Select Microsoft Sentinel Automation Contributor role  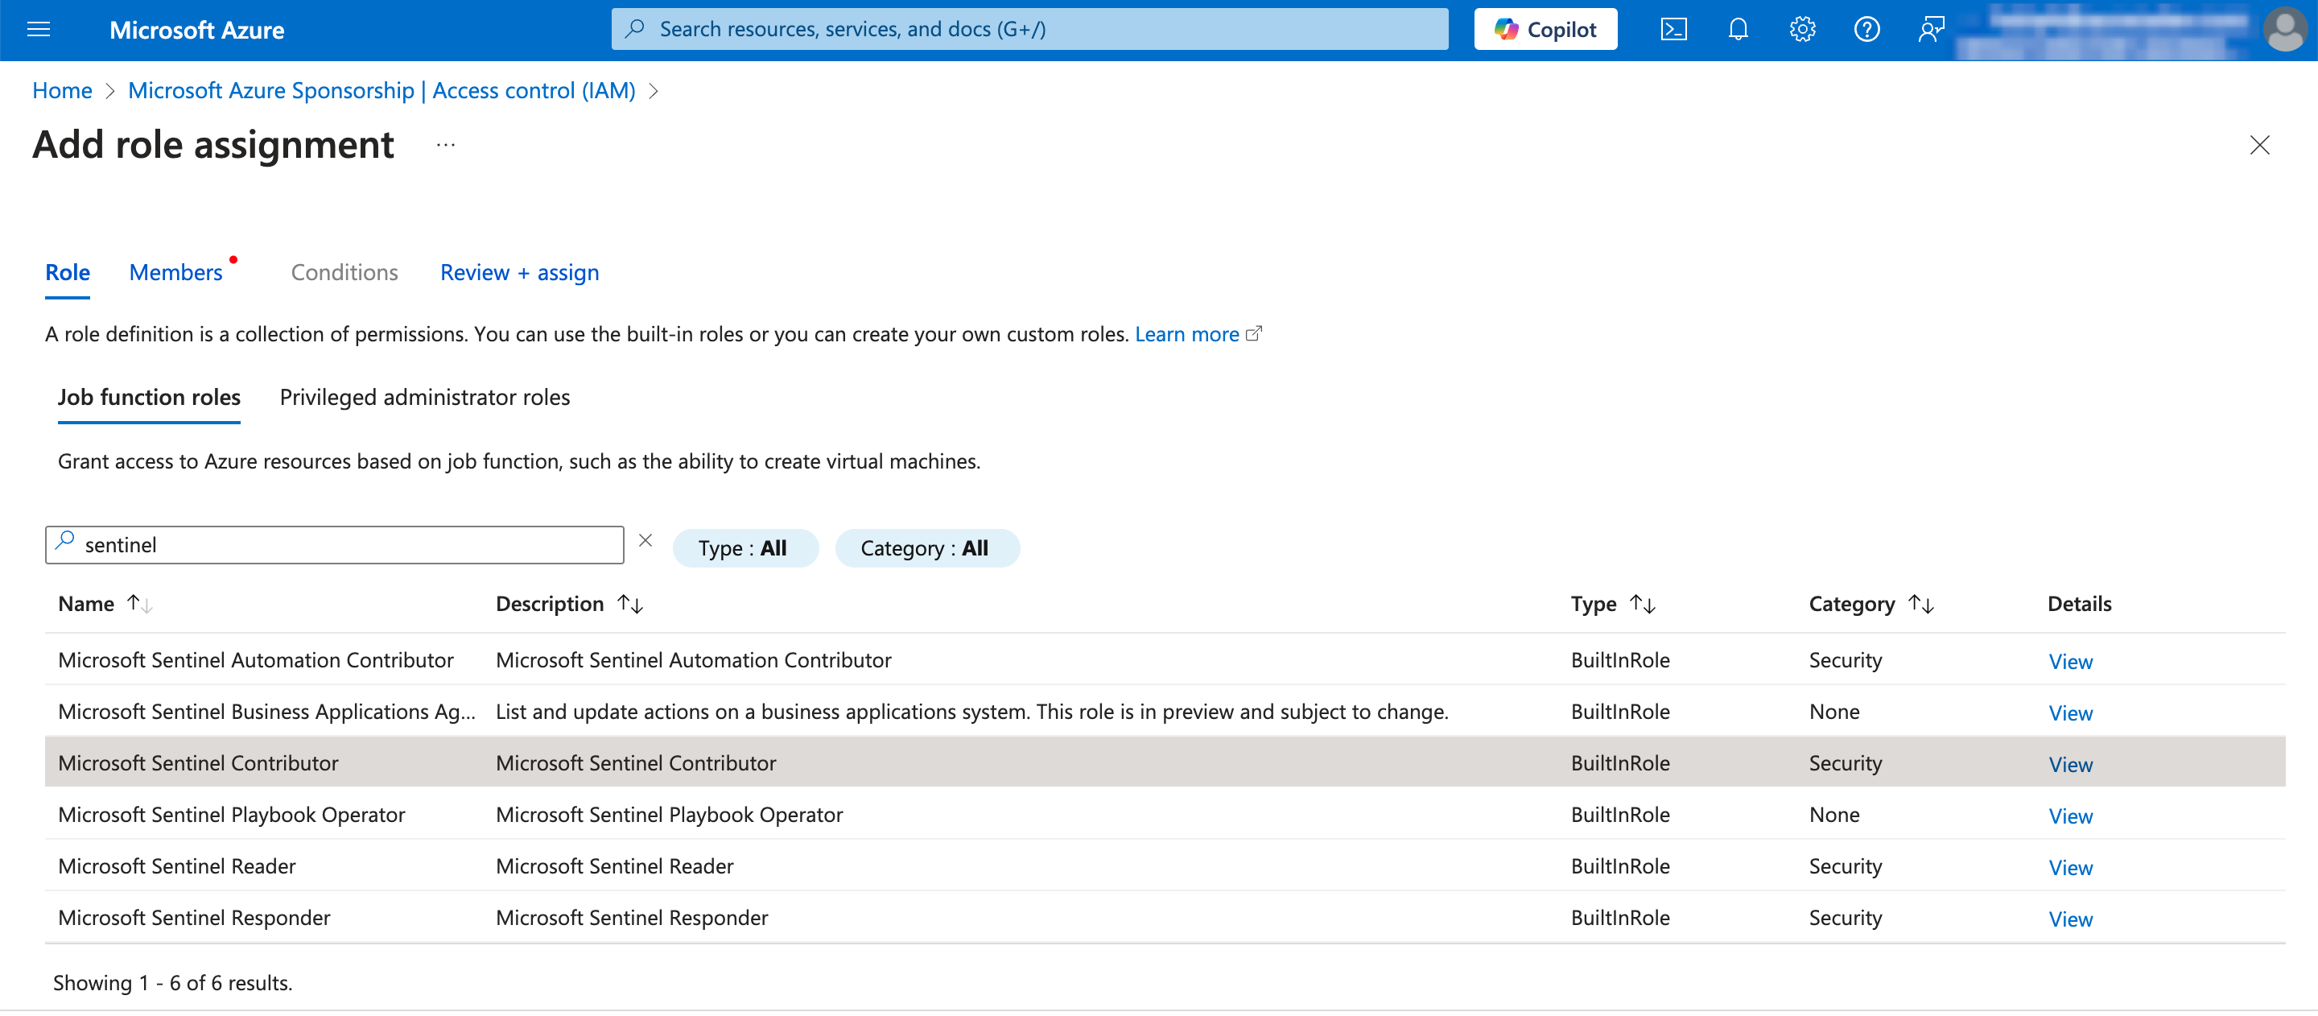256,660
